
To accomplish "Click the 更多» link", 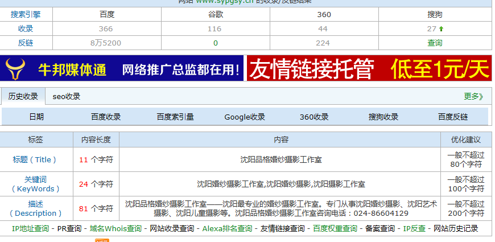I will (473, 96).
